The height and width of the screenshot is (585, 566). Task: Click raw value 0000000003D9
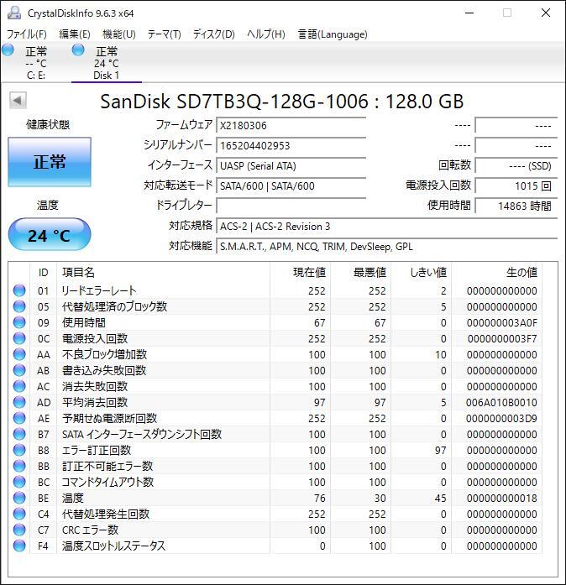(501, 419)
